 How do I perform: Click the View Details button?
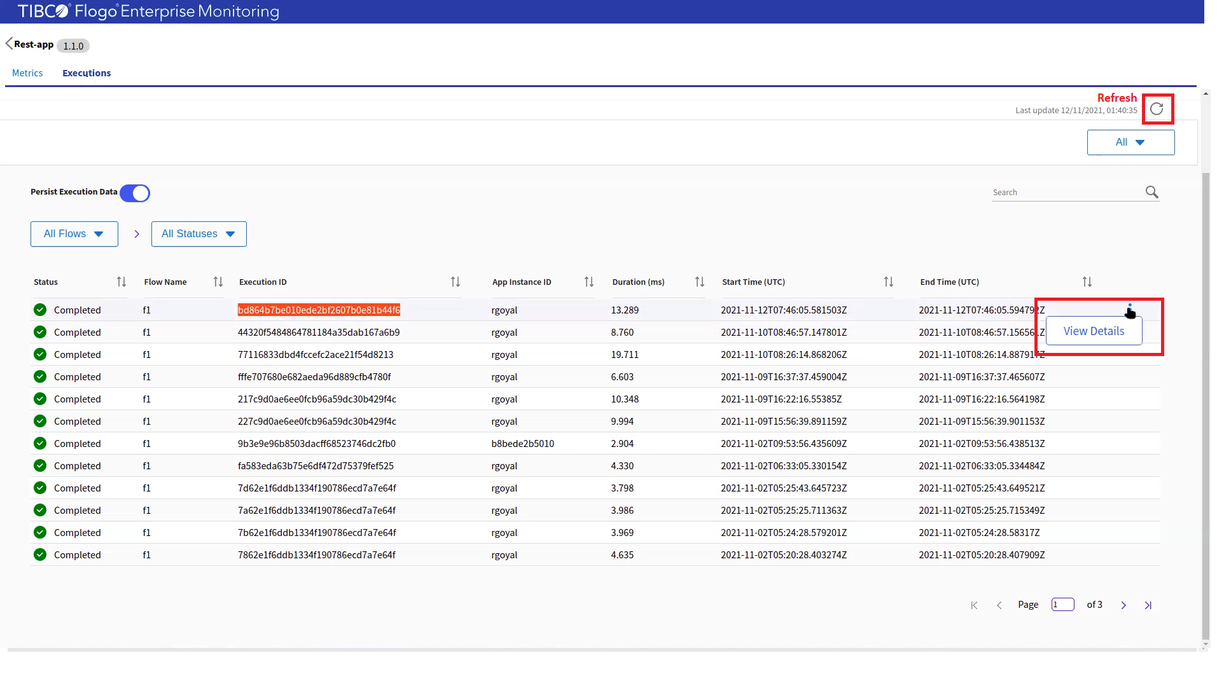point(1094,331)
